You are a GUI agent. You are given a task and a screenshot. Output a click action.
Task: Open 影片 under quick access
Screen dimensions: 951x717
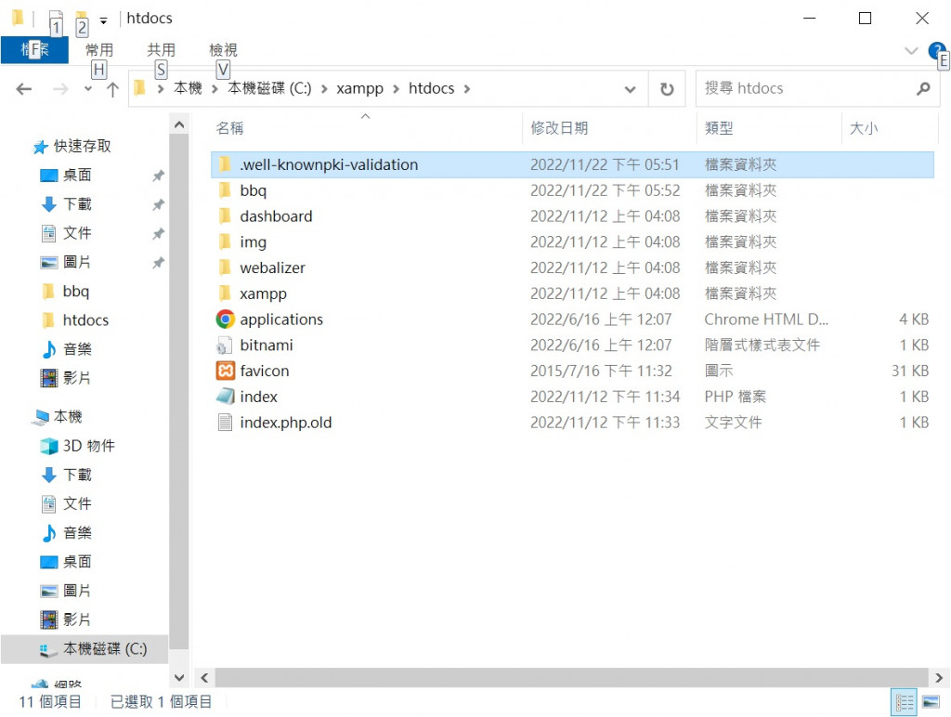(x=66, y=378)
